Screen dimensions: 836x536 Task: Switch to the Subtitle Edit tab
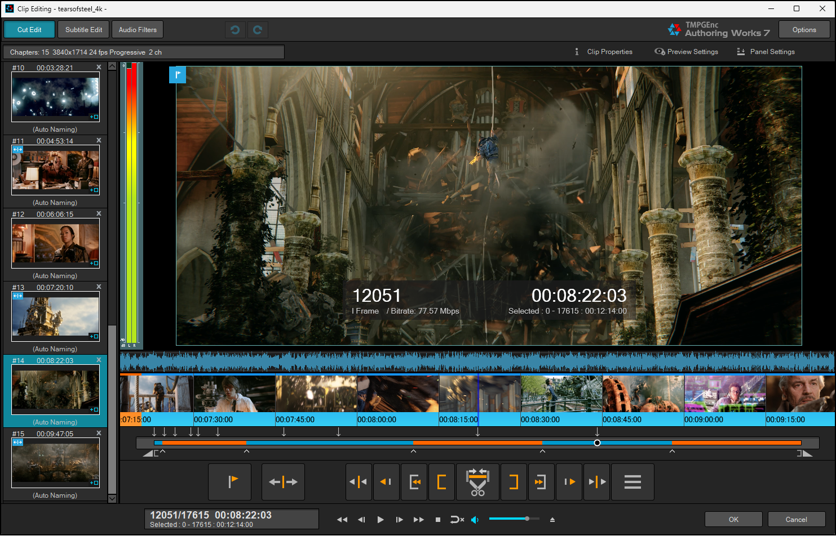[x=84, y=30]
